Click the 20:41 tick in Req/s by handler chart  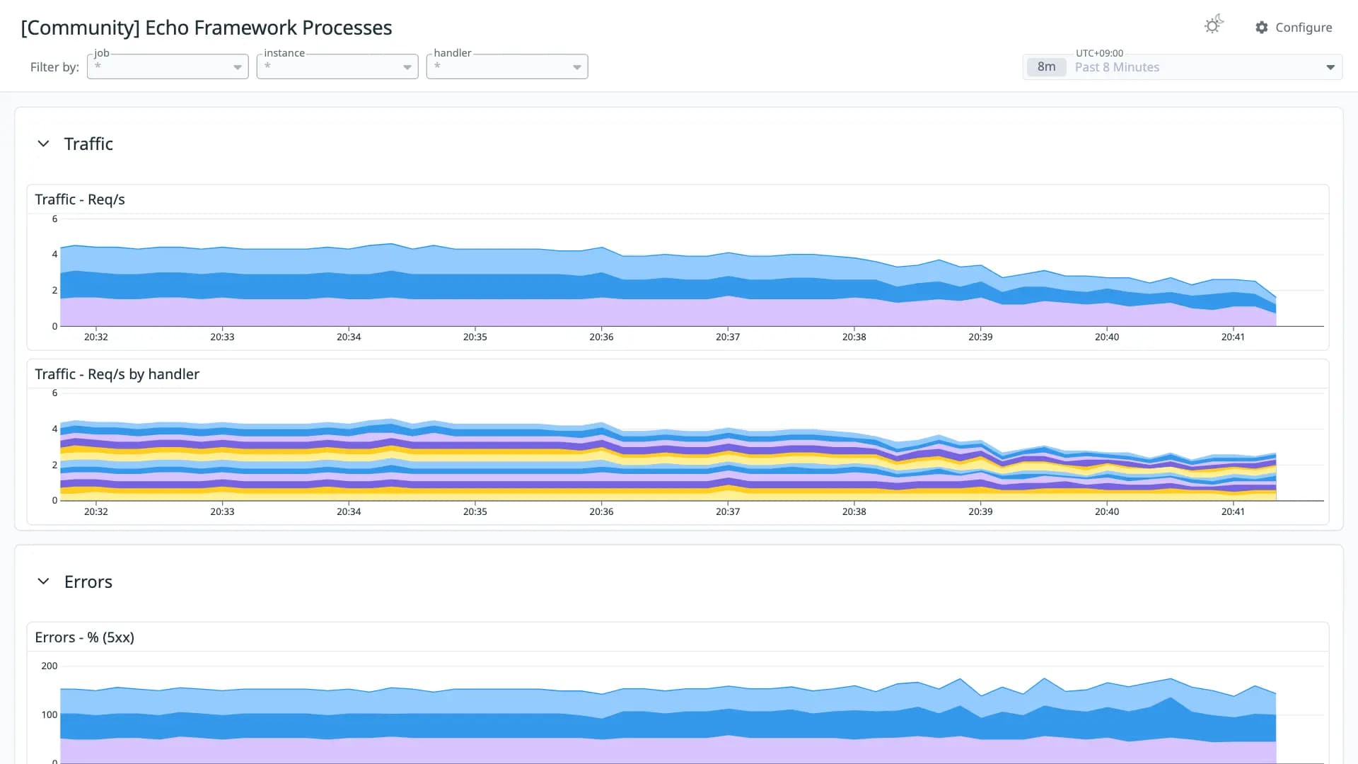[x=1233, y=511]
